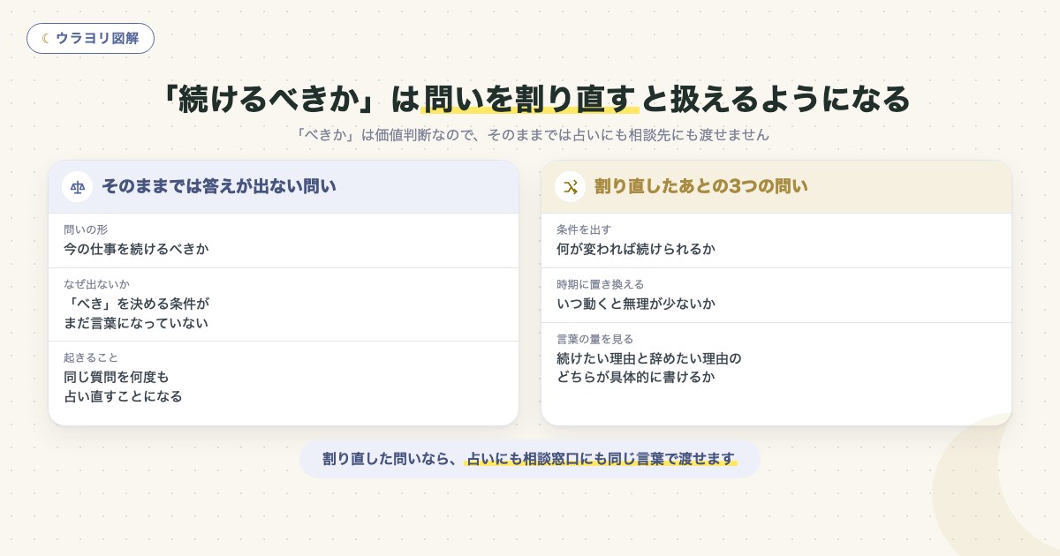
Task: Click the label 時期に置き換える
Action: click(x=601, y=284)
